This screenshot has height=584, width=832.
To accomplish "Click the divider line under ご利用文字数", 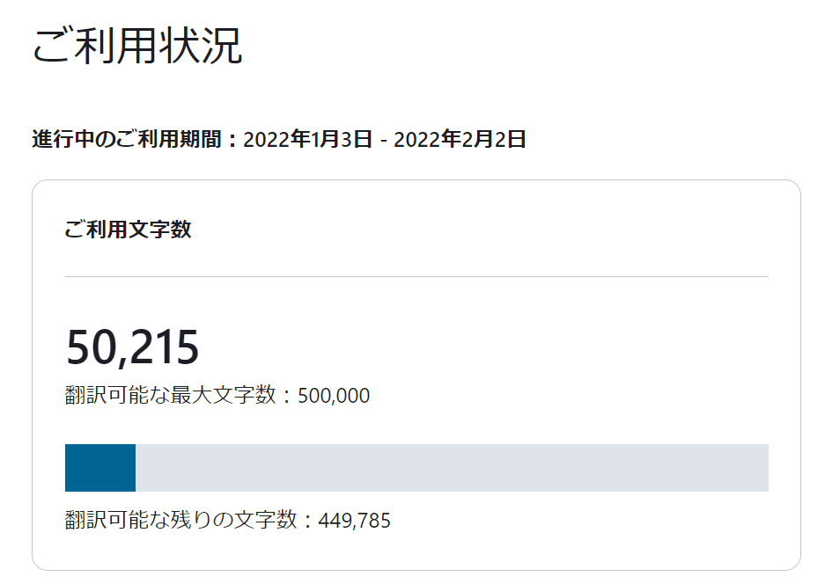I will coord(416,277).
